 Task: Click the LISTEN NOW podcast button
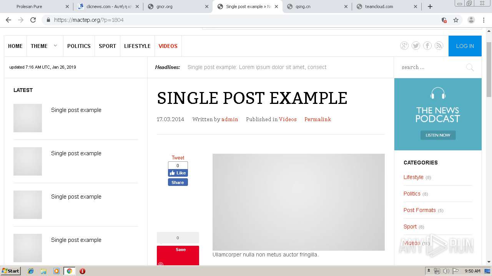pyautogui.click(x=438, y=135)
